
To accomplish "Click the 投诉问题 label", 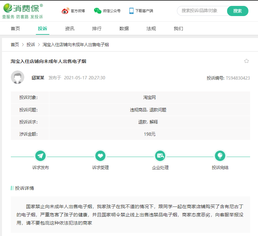I will [29, 110].
